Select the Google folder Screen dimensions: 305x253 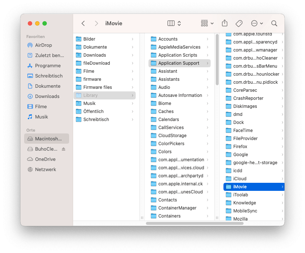click(254, 154)
